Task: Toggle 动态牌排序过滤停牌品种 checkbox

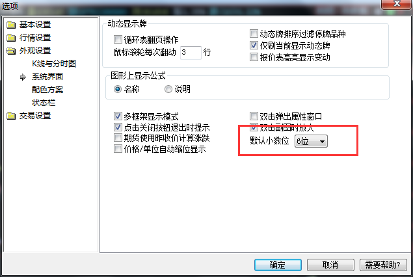Action: click(x=254, y=33)
